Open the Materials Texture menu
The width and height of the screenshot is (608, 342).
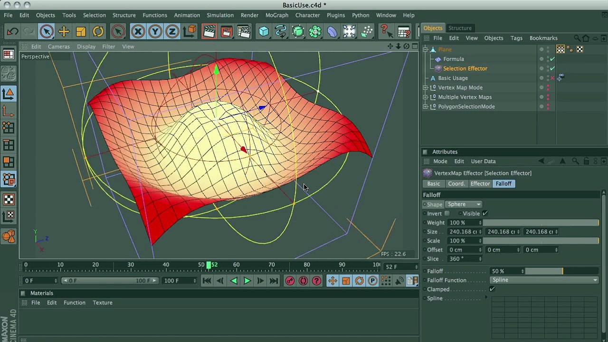tap(103, 303)
